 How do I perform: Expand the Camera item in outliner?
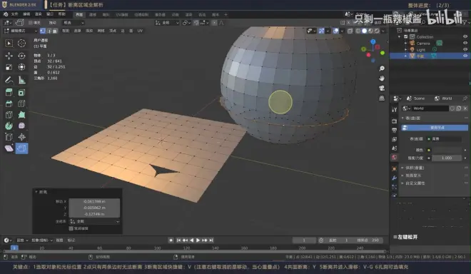pyautogui.click(x=405, y=44)
